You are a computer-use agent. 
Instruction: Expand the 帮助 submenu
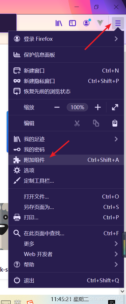[x=66, y=264]
